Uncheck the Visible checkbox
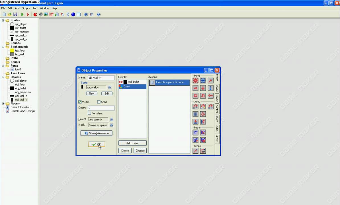 (80, 102)
